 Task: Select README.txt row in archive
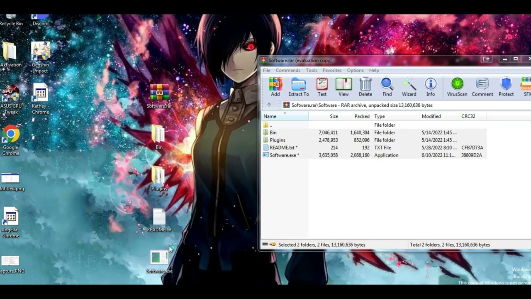coord(373,147)
